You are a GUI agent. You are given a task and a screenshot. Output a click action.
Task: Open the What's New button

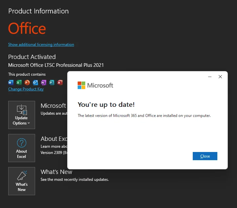[x=22, y=181]
